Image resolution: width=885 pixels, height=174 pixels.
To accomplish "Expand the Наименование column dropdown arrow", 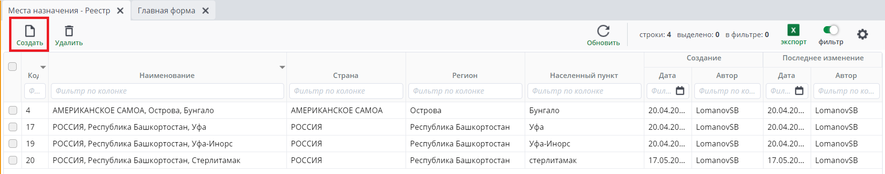I will [282, 68].
